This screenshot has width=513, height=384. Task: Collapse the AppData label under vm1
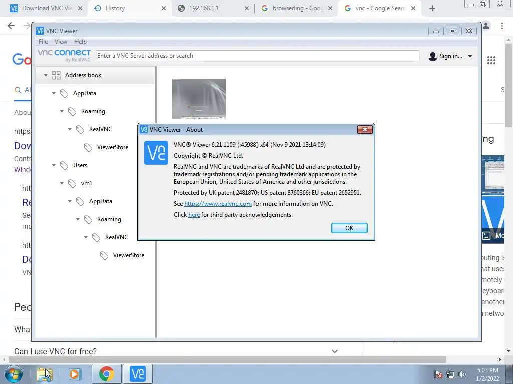click(70, 201)
